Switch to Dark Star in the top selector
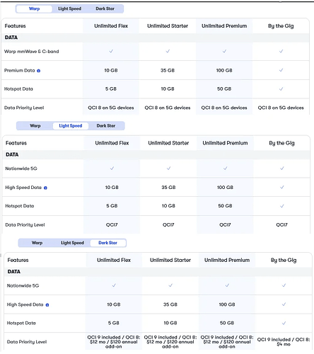 pyautogui.click(x=105, y=8)
